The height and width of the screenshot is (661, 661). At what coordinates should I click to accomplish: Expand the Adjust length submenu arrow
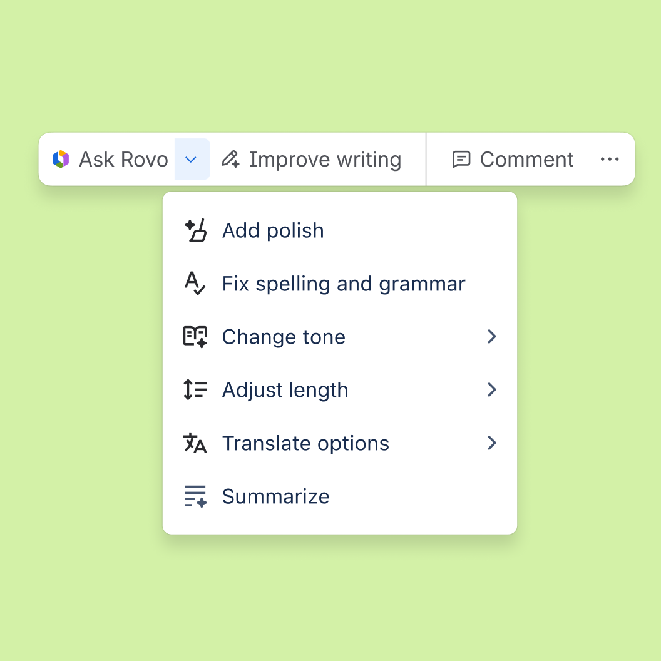click(x=491, y=389)
